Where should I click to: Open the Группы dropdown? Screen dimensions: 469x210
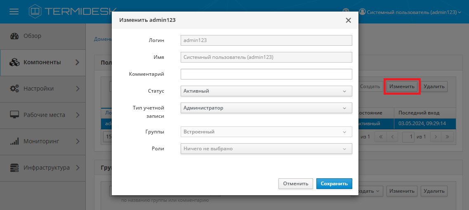point(266,132)
